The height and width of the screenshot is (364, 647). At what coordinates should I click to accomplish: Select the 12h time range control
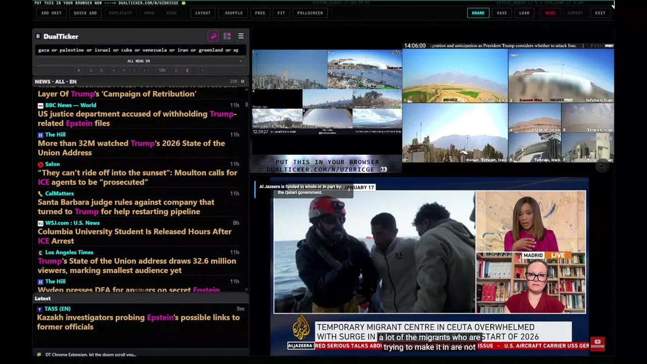pyautogui.click(x=162, y=70)
